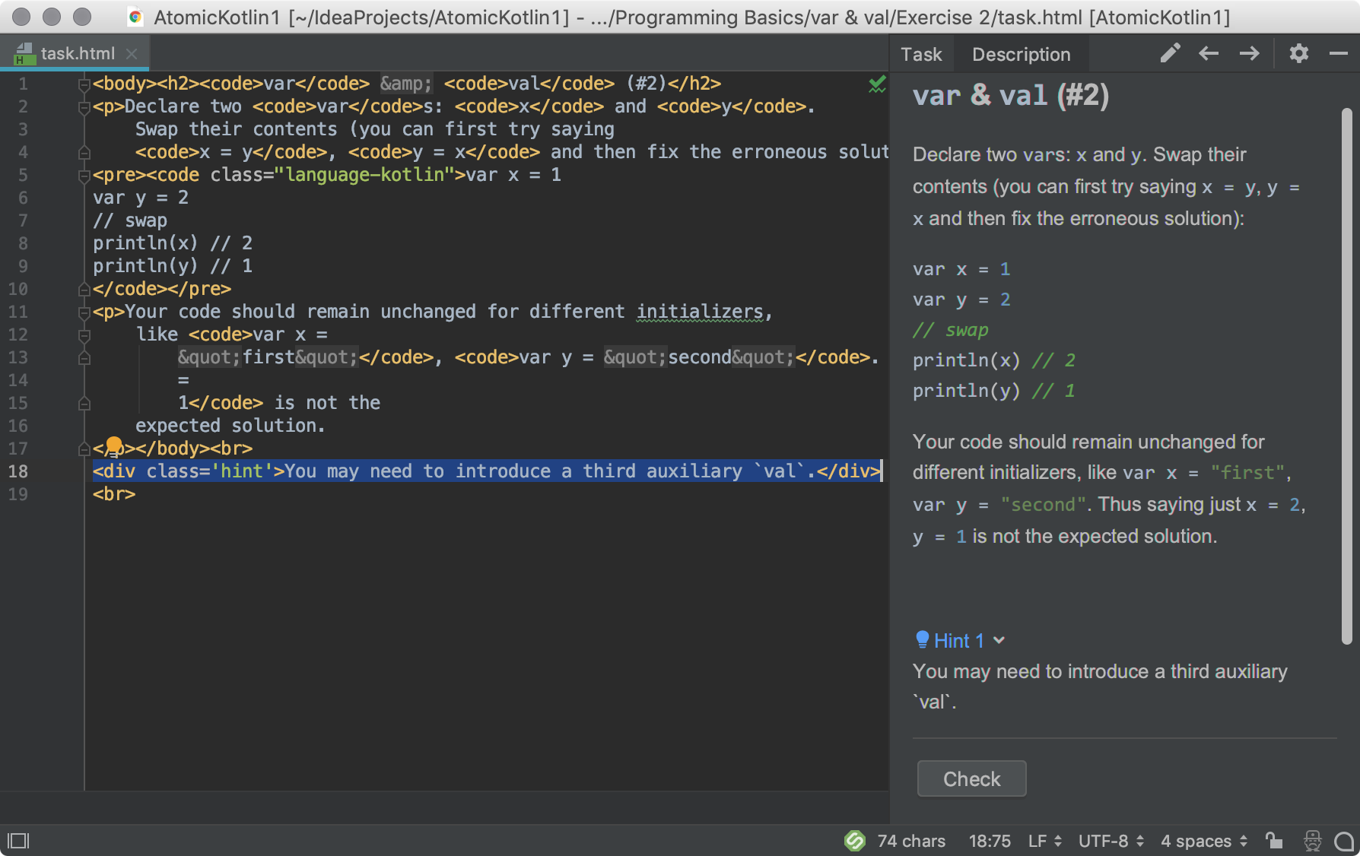The width and height of the screenshot is (1360, 856).
Task: Open the LF line separator dropdown
Action: tap(1044, 841)
